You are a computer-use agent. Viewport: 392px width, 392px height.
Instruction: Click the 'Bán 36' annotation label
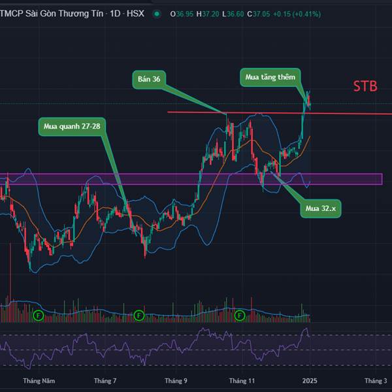[149, 79]
